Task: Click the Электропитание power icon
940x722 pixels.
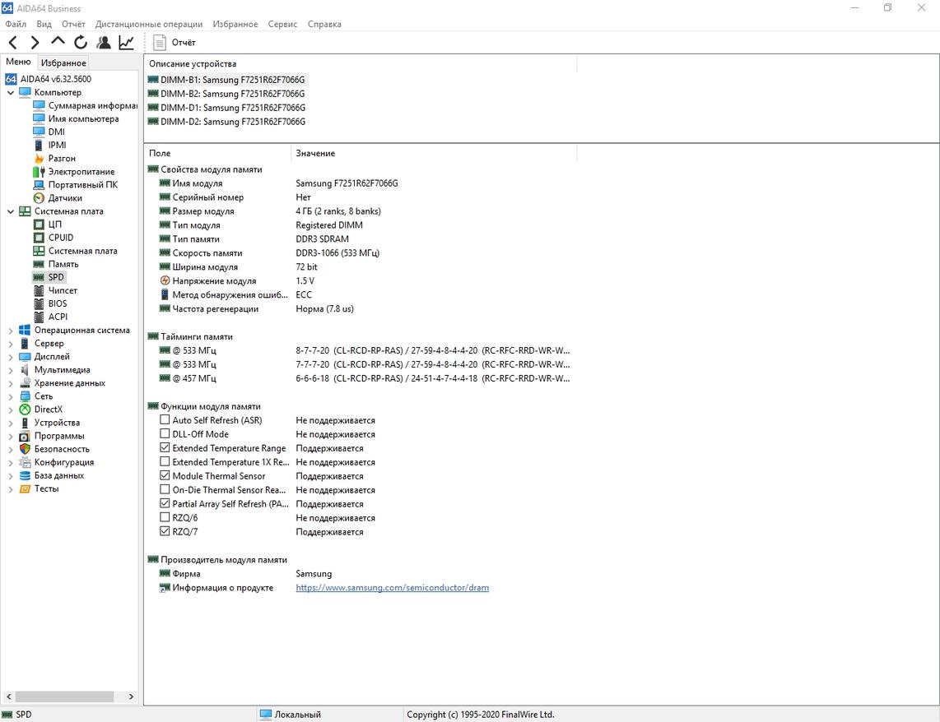Action: point(39,172)
